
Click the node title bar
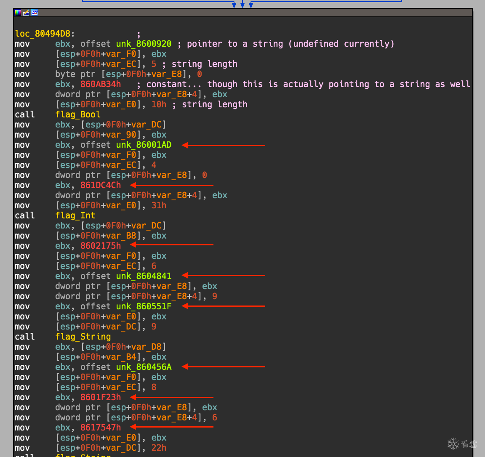tap(253, 13)
